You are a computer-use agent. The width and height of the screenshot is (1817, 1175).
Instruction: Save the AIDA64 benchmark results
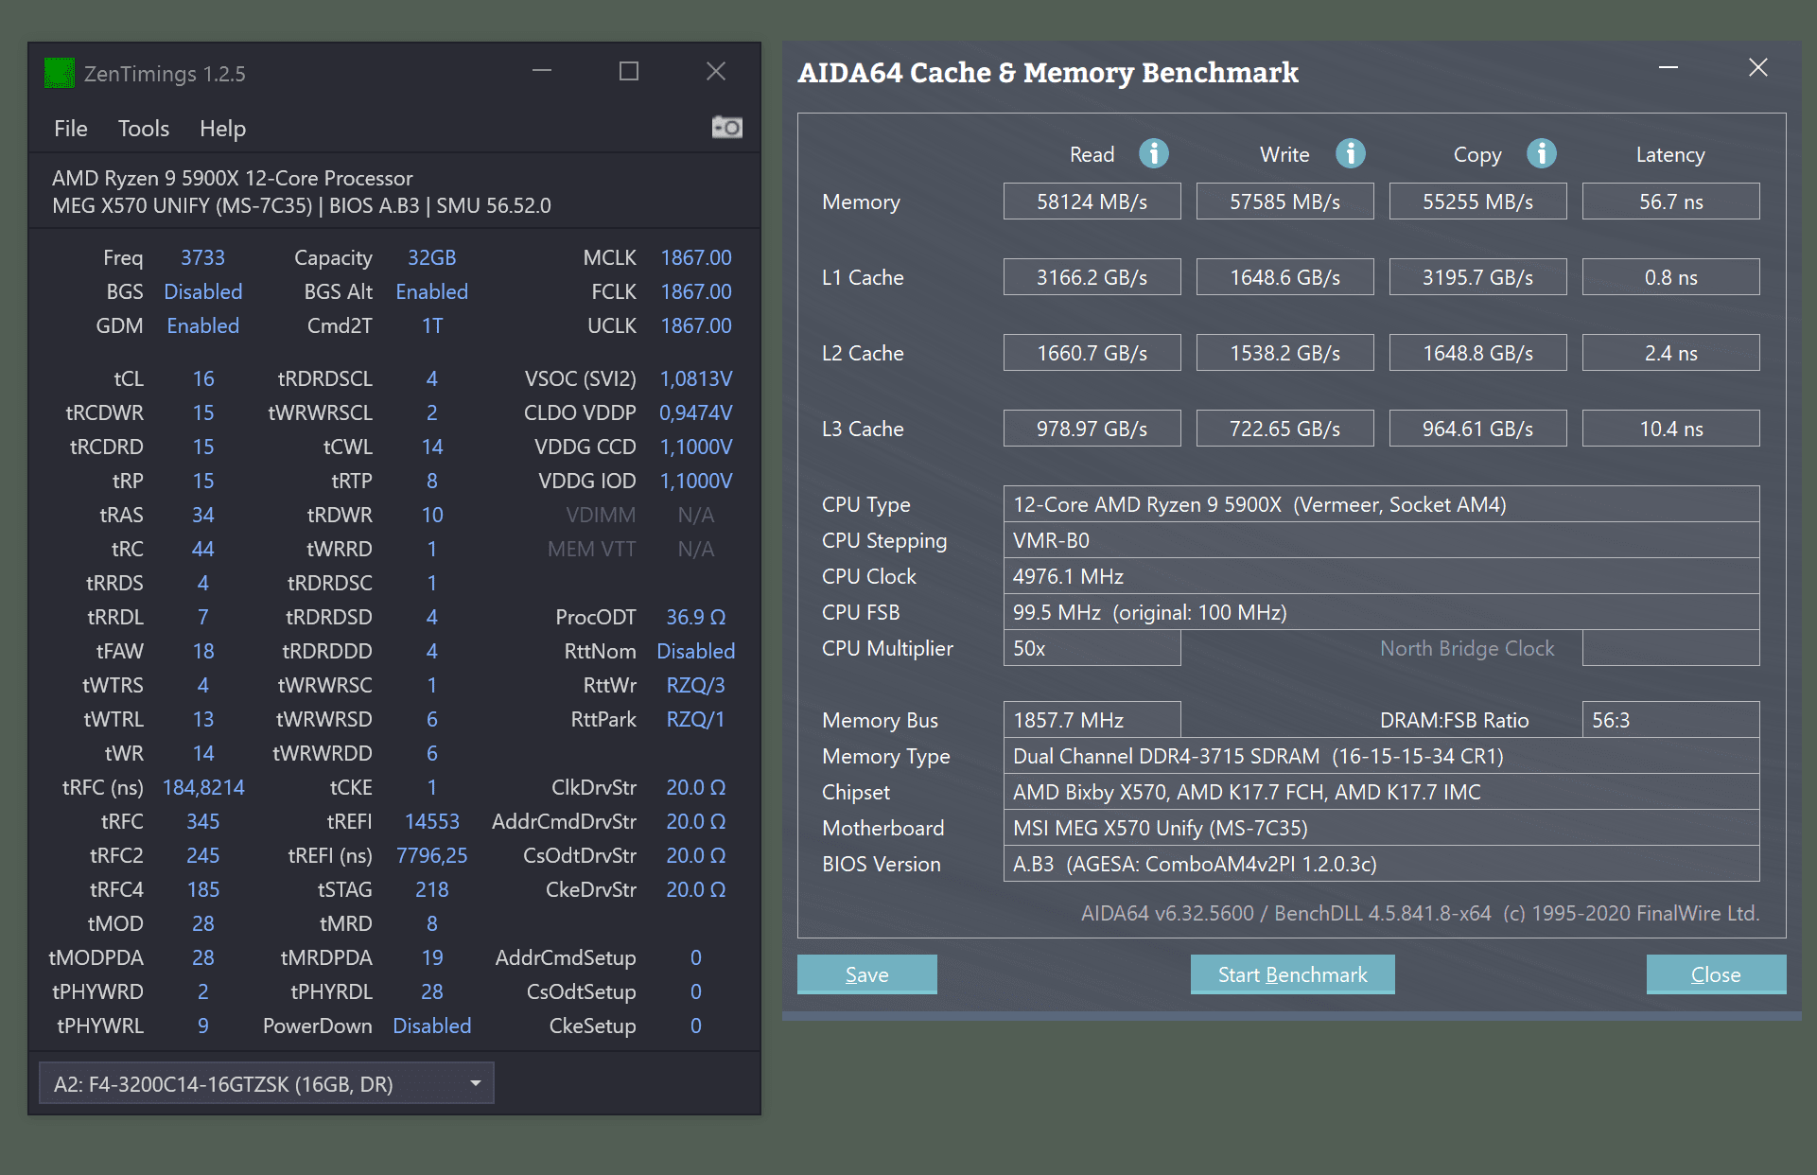point(866,974)
